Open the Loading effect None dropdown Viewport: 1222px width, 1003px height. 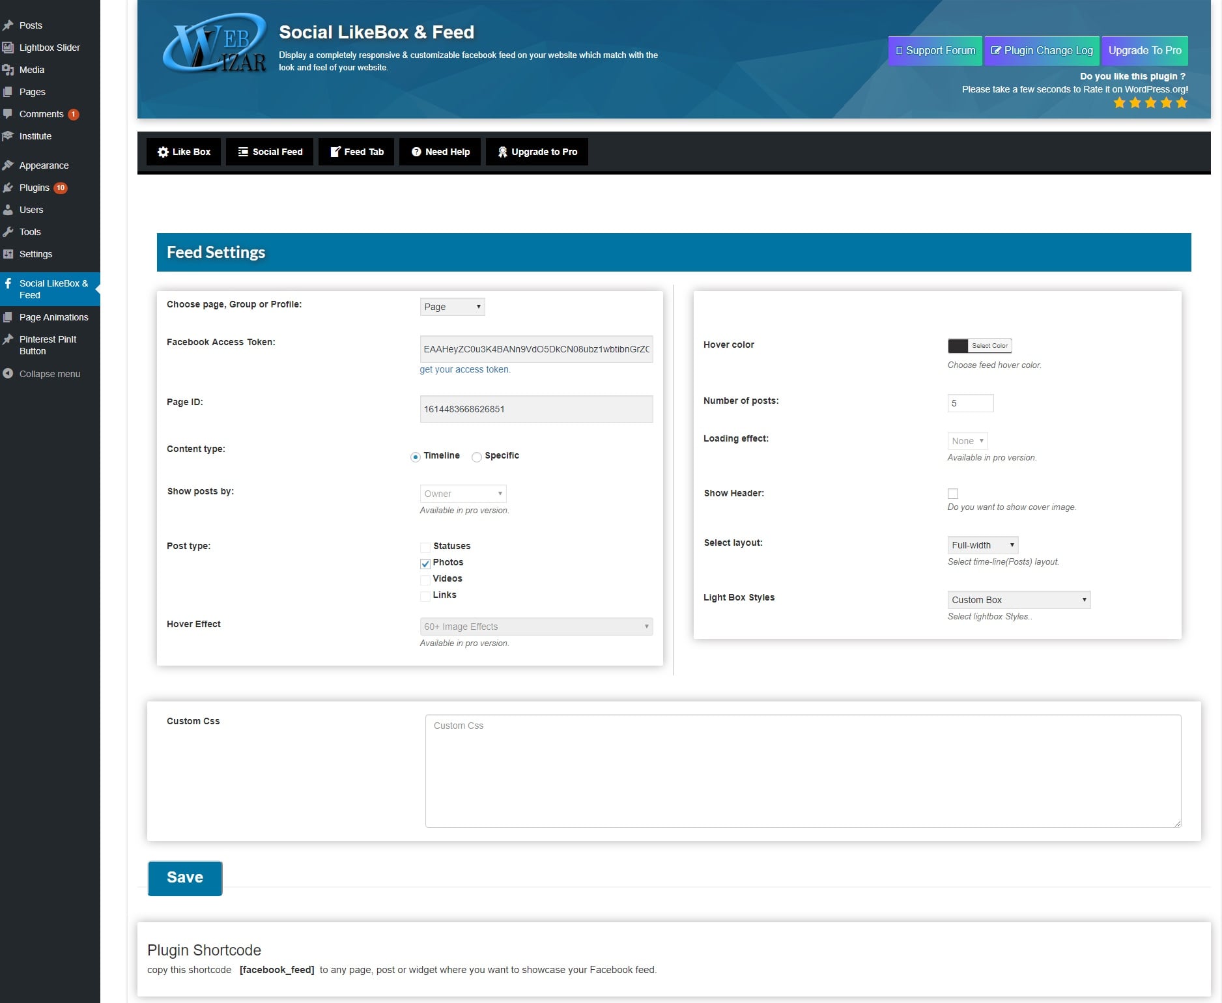coord(967,441)
